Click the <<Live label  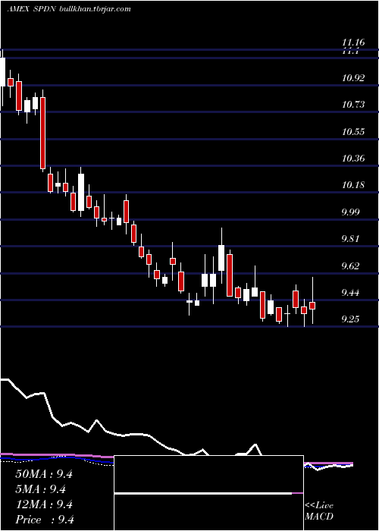[319, 506]
